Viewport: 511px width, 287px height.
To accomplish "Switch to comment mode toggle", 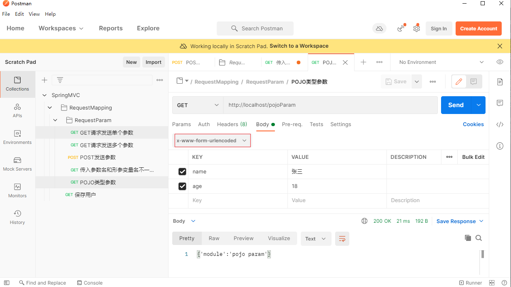I will pos(473,82).
